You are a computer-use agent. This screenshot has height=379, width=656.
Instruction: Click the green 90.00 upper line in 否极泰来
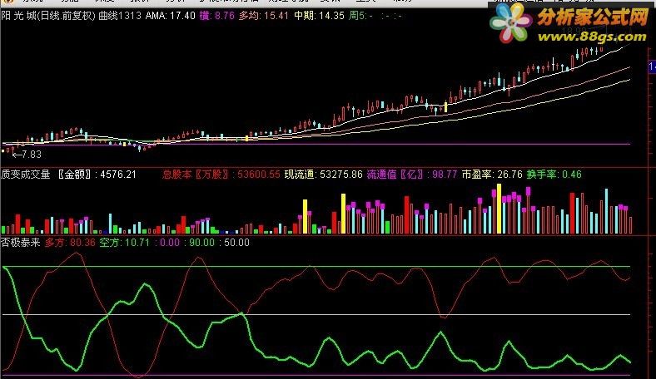(x=316, y=266)
